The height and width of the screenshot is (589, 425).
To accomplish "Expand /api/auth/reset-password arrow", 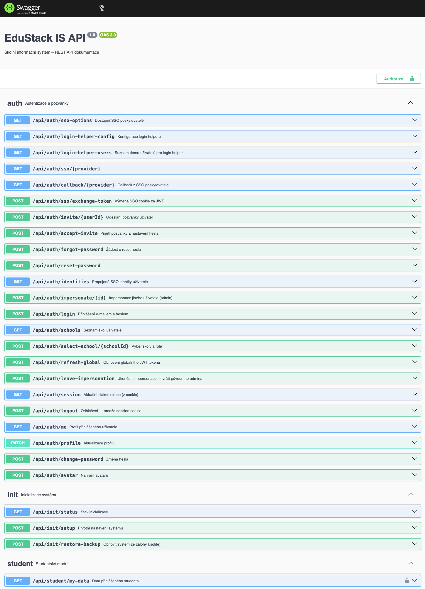I will click(415, 265).
